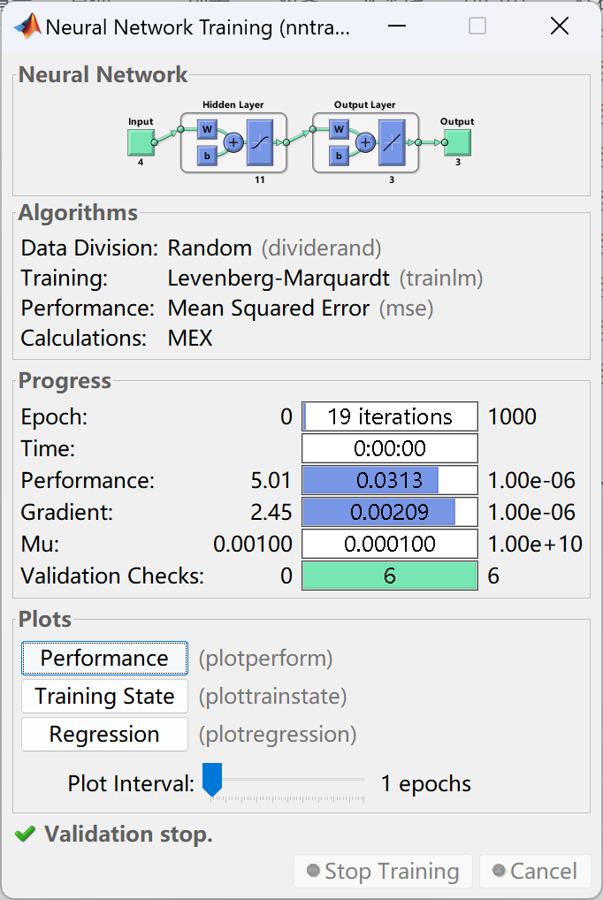Click the 'Output Layer' label in diagram

pos(364,104)
